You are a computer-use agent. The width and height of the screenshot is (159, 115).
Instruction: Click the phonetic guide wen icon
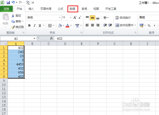(77, 25)
